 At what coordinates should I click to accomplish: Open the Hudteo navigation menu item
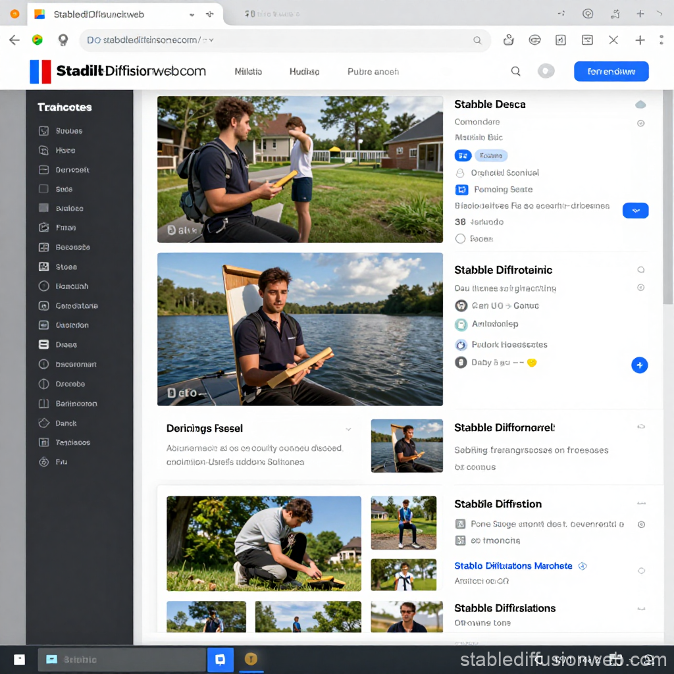[x=304, y=72]
